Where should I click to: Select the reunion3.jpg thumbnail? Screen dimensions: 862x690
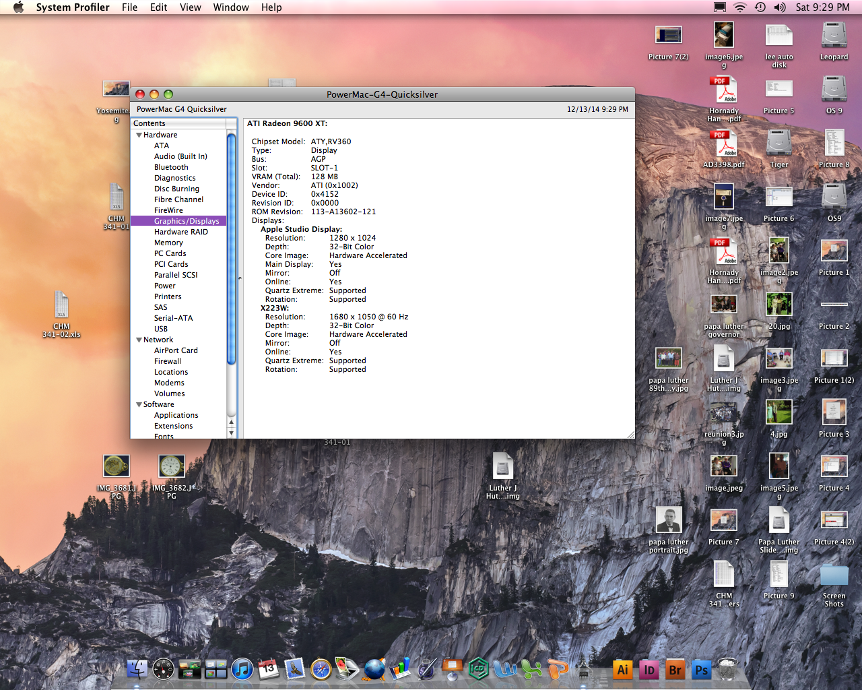click(x=724, y=412)
